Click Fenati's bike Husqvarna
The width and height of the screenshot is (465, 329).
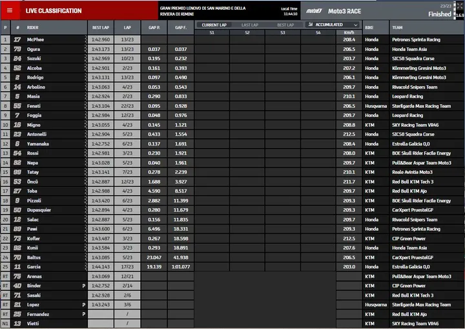[x=376, y=106]
